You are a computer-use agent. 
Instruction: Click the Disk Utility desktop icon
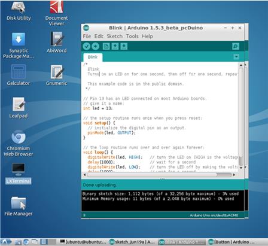(x=19, y=11)
